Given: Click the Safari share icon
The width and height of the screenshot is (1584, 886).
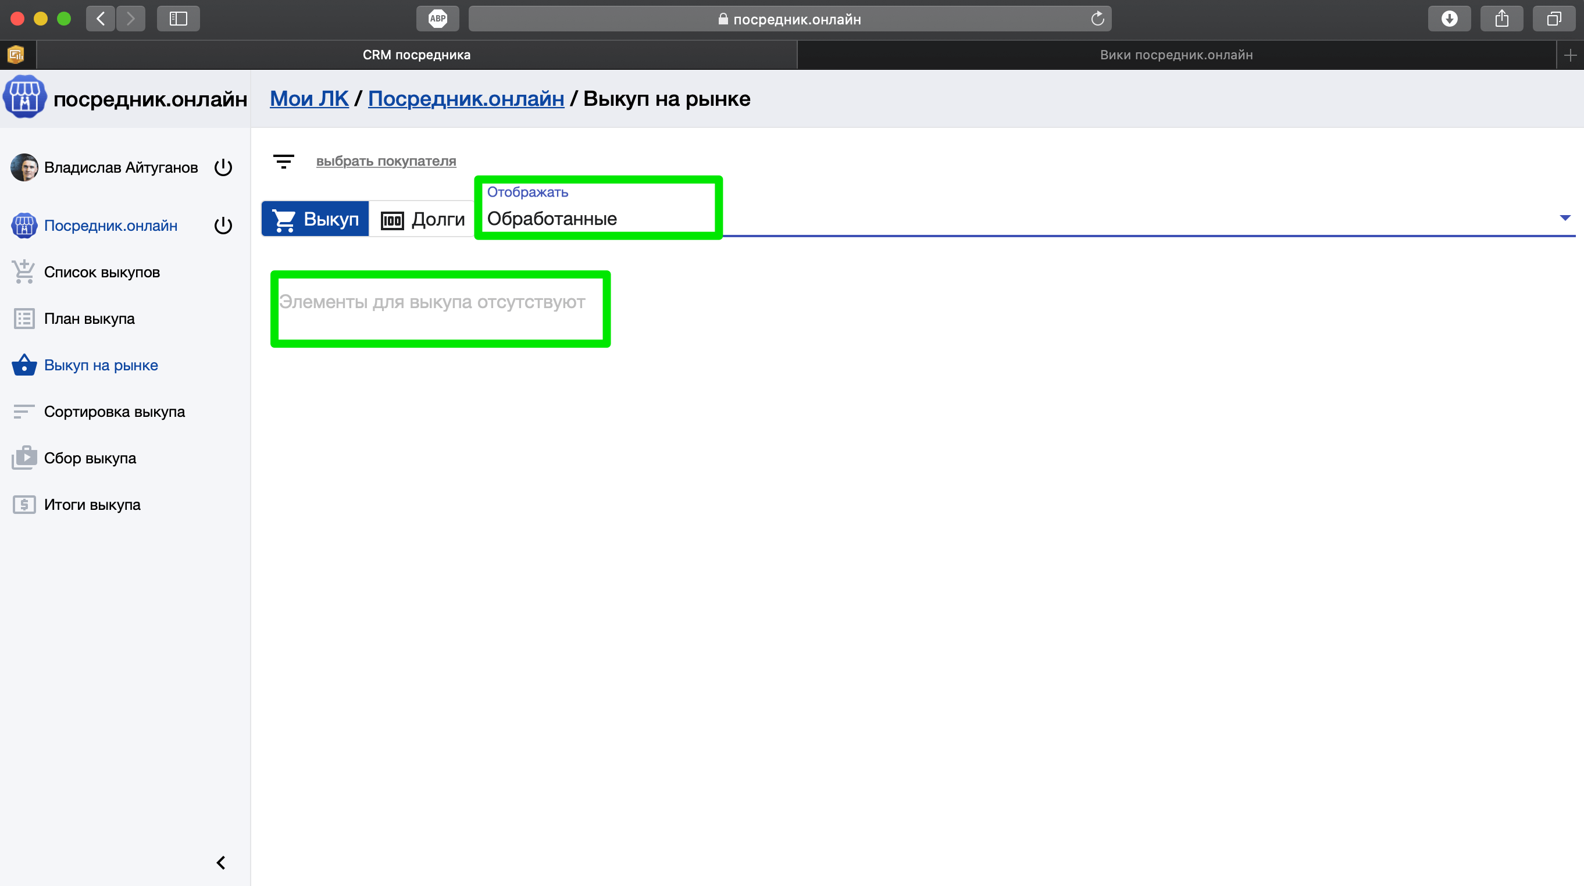Looking at the screenshot, I should [x=1501, y=19].
